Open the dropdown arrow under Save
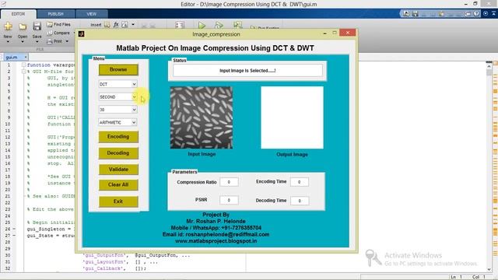The height and width of the screenshot is (280, 498). click(x=37, y=41)
